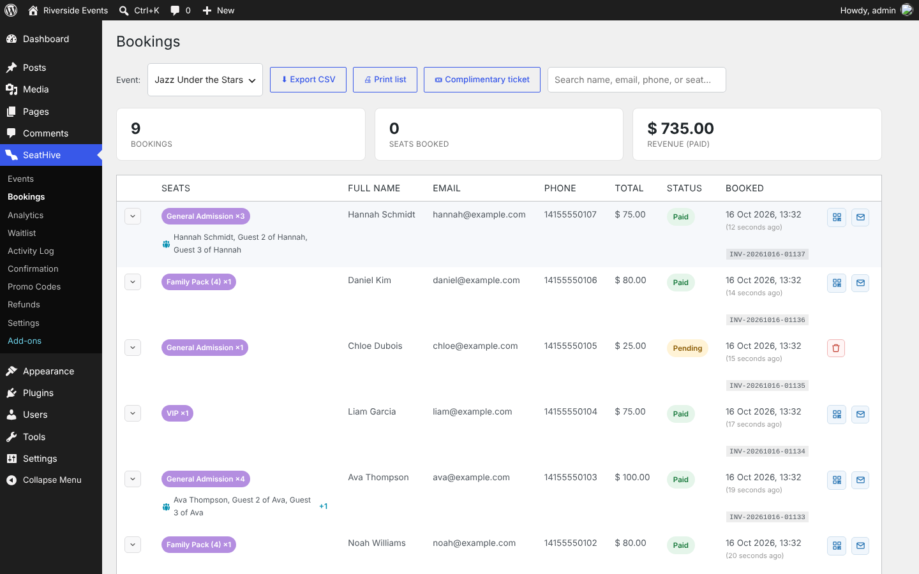Open Promo Codes in sidebar
The width and height of the screenshot is (919, 574).
tap(34, 287)
